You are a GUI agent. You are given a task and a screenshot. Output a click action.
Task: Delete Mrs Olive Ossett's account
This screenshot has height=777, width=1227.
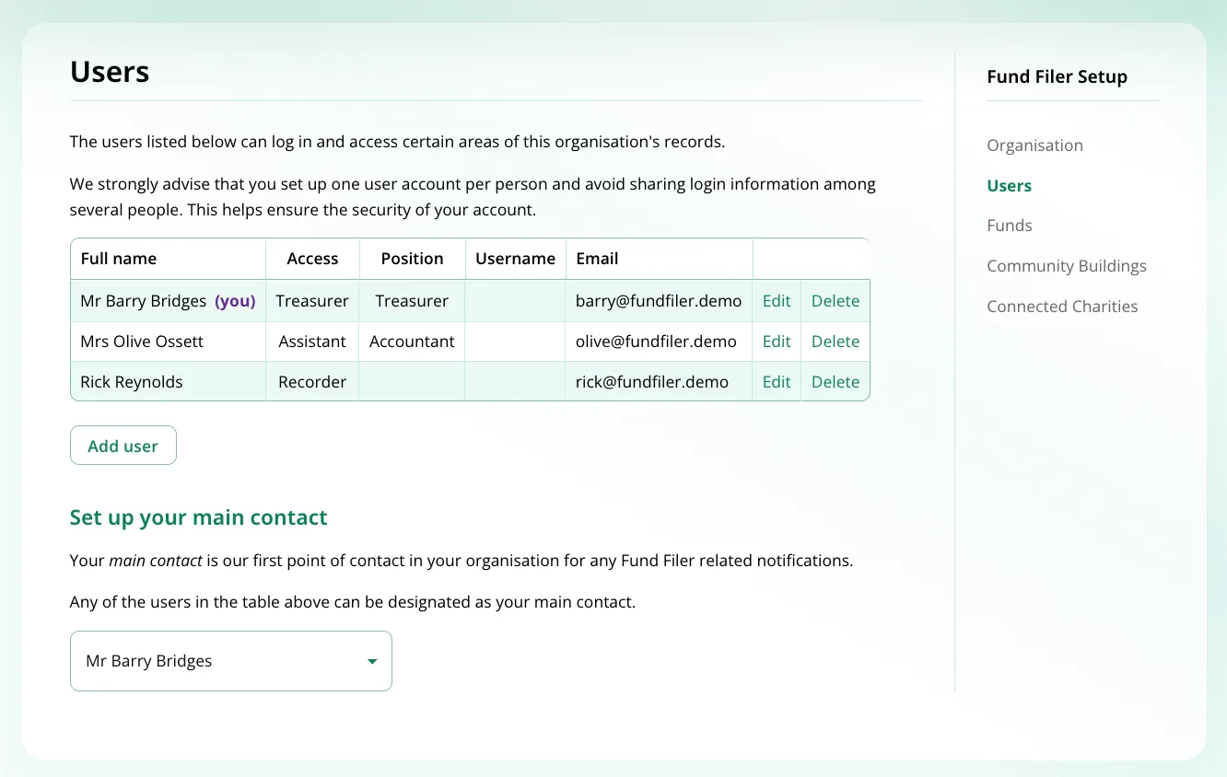tap(836, 342)
